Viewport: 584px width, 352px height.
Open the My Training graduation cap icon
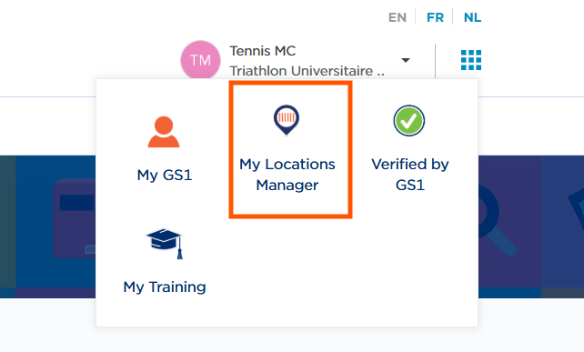165,244
